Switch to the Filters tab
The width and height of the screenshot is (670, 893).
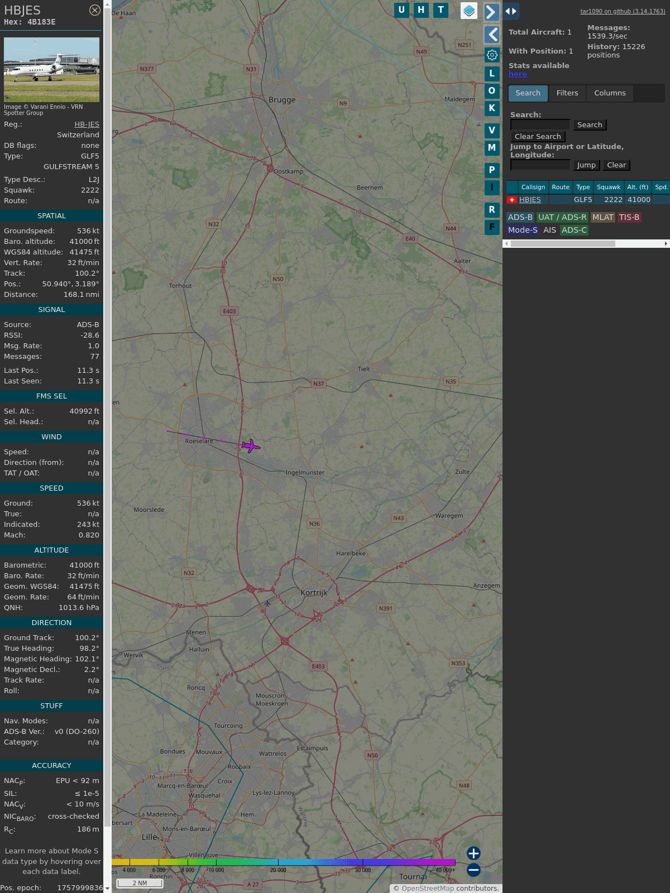567,93
